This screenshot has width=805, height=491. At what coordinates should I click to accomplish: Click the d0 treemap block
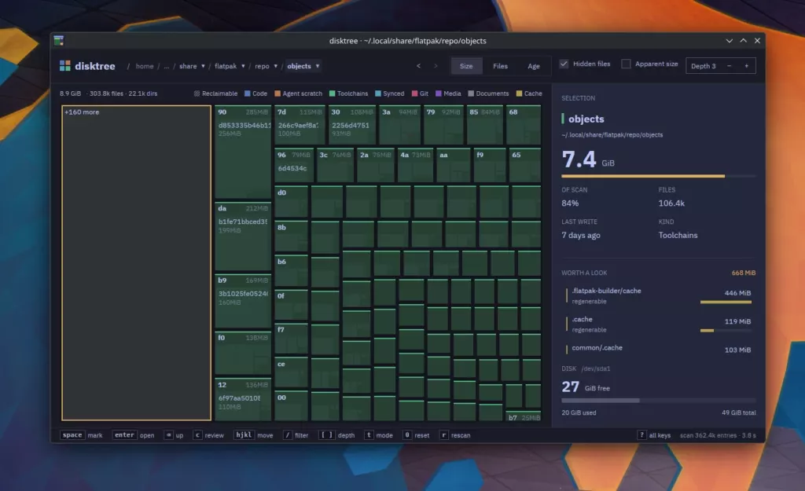[291, 202]
